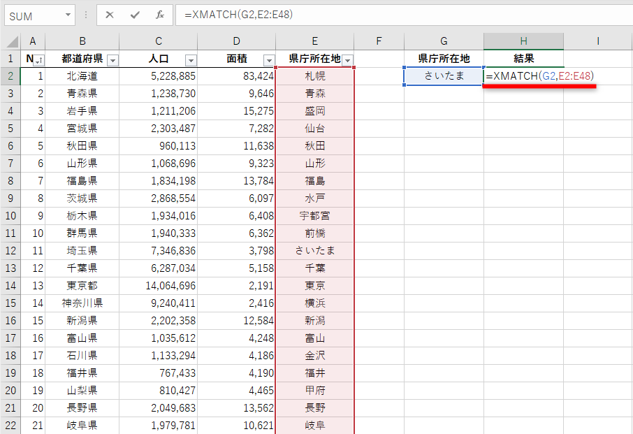Select row 2 header
This screenshot has width=633, height=434.
pos(10,76)
